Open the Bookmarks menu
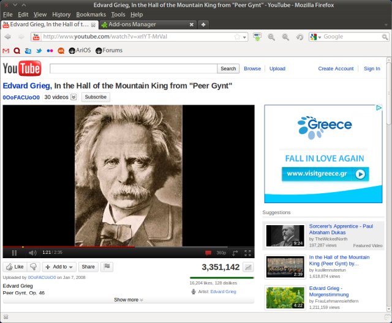Image resolution: width=392 pixels, height=323 pixels. click(x=91, y=14)
